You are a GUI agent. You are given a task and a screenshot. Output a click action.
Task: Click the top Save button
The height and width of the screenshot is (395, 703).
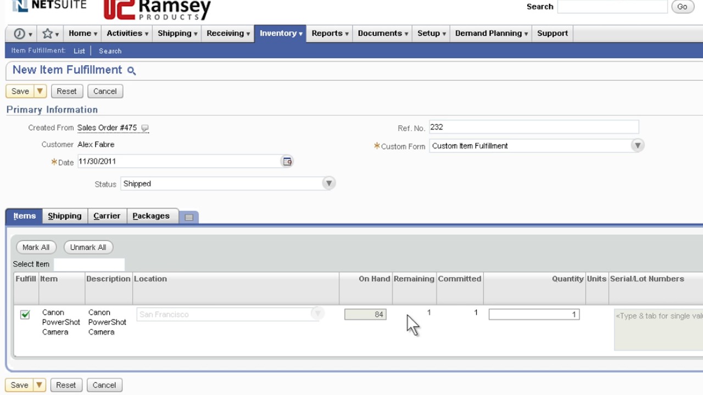[x=20, y=91]
